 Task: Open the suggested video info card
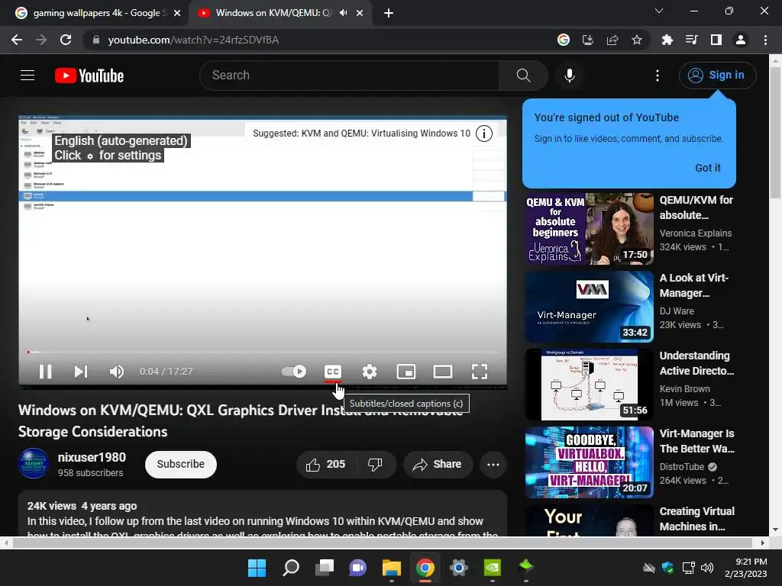coord(483,134)
